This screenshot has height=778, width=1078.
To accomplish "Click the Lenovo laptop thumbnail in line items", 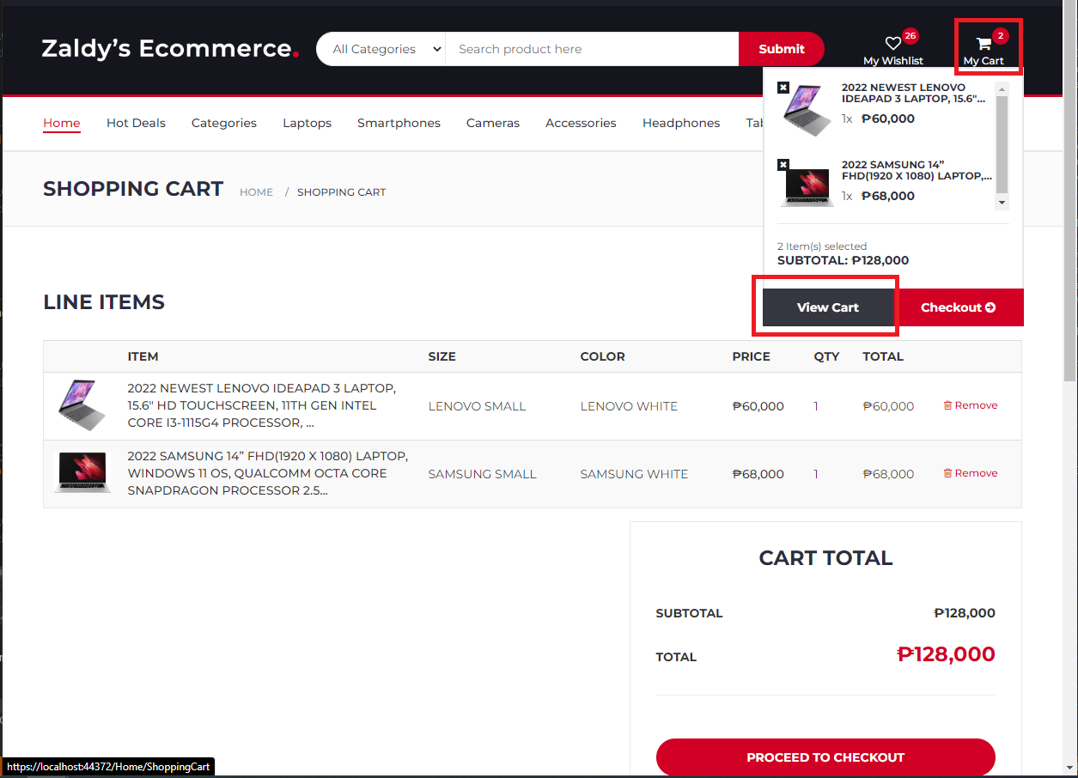I will pos(82,405).
